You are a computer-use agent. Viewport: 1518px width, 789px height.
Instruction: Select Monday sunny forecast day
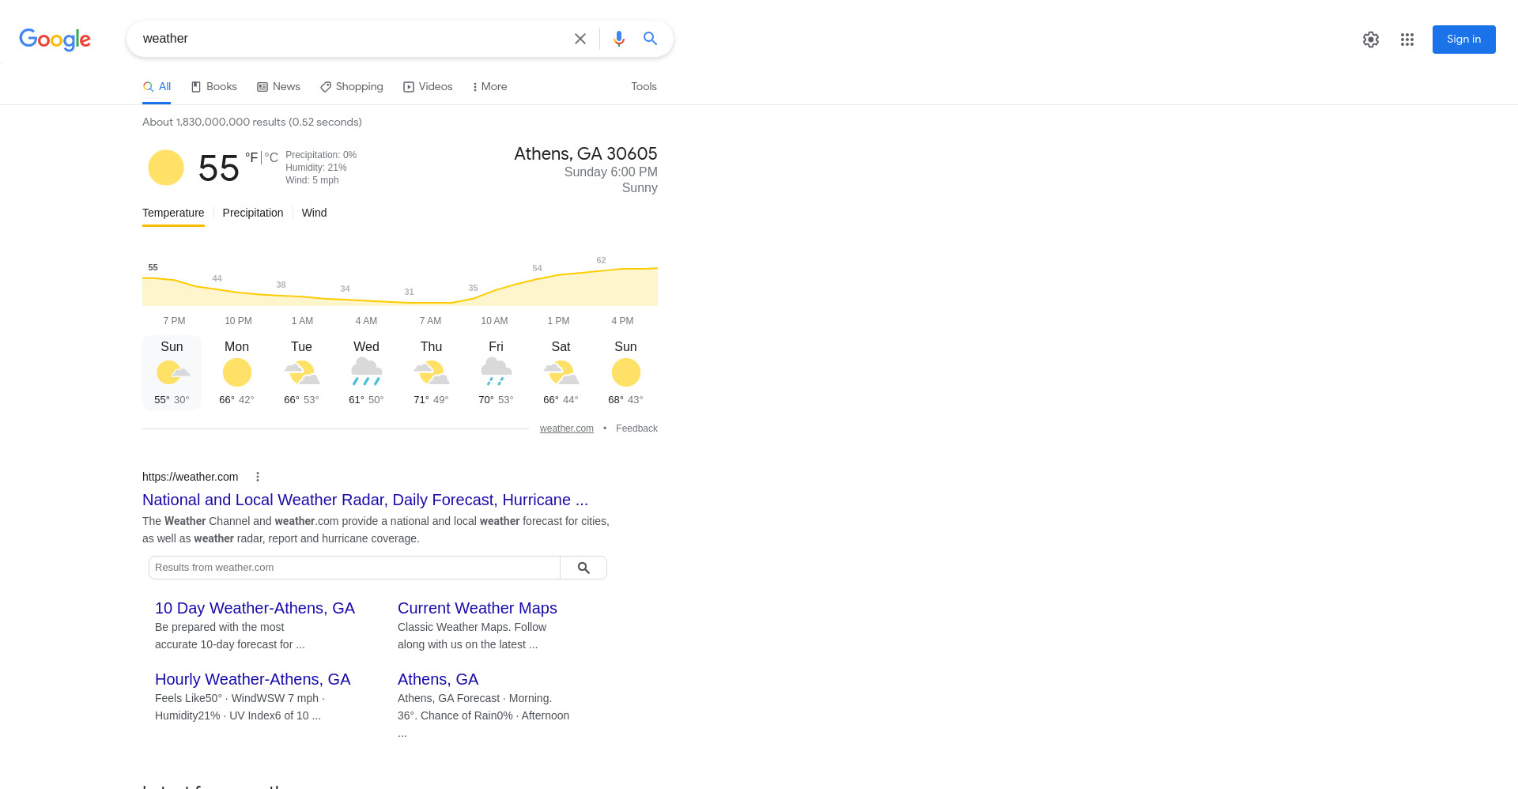[x=236, y=373]
